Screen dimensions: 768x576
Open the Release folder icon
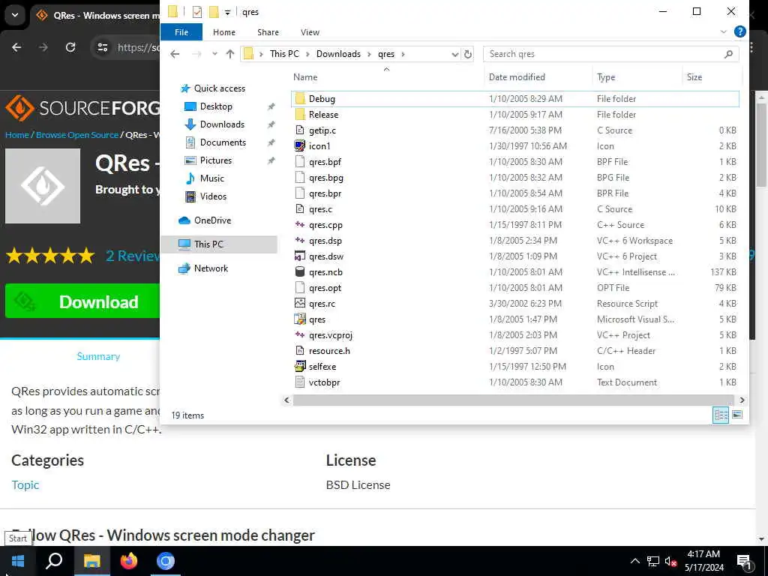[x=300, y=115]
